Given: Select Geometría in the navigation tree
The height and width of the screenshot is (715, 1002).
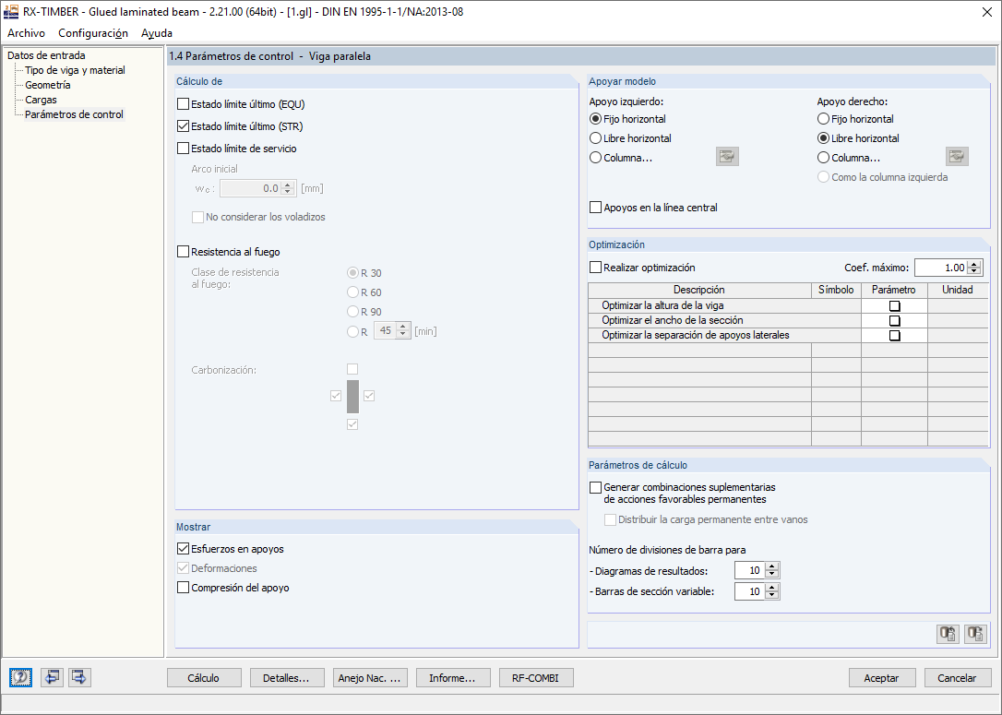Looking at the screenshot, I should point(48,85).
